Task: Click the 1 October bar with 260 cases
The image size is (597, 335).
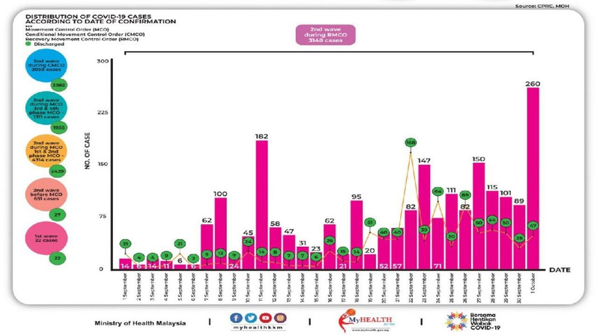Action: pos(533,178)
